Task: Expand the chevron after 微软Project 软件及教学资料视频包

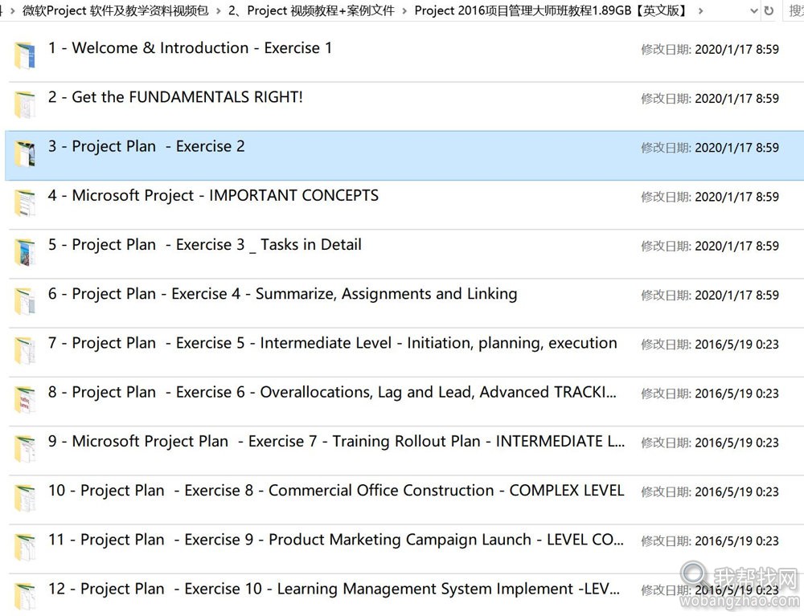Action: tap(218, 10)
